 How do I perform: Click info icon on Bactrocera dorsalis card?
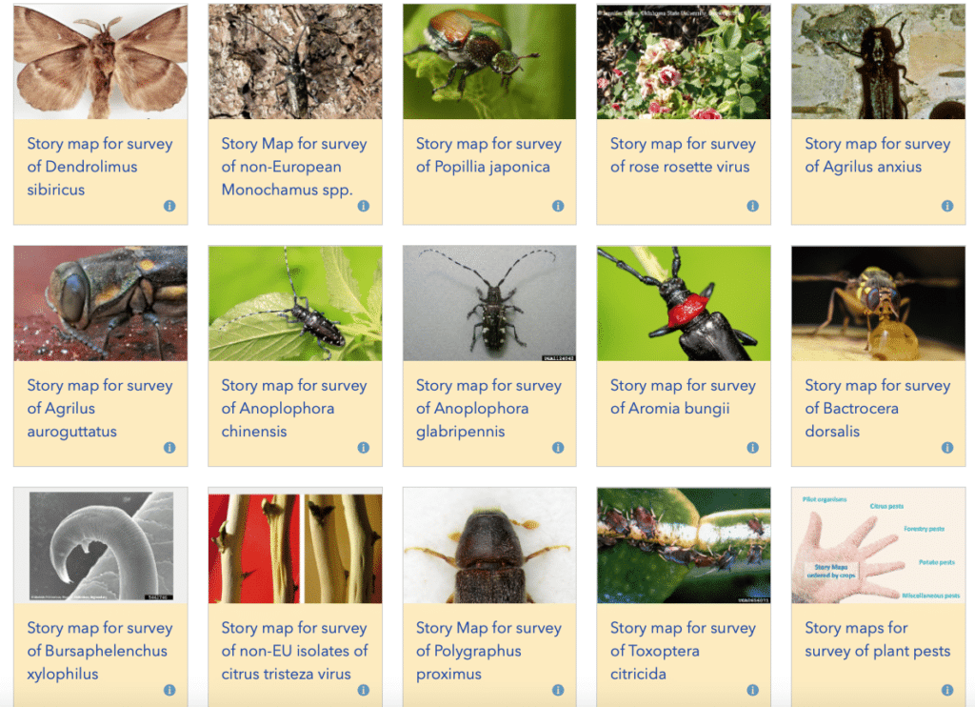coord(947,448)
